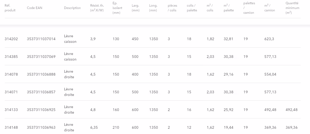
Task: Select product reference 314202
Action: tap(11, 39)
